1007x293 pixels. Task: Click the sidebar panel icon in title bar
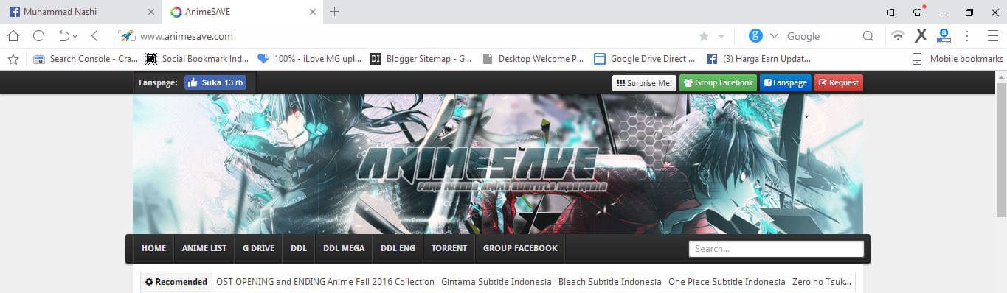click(x=891, y=12)
